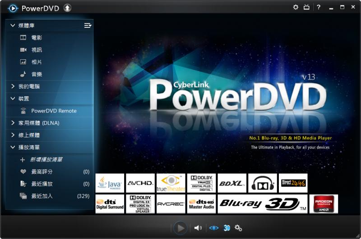Click the AVCHD logo
This screenshot has width=361, height=239.
[140, 183]
